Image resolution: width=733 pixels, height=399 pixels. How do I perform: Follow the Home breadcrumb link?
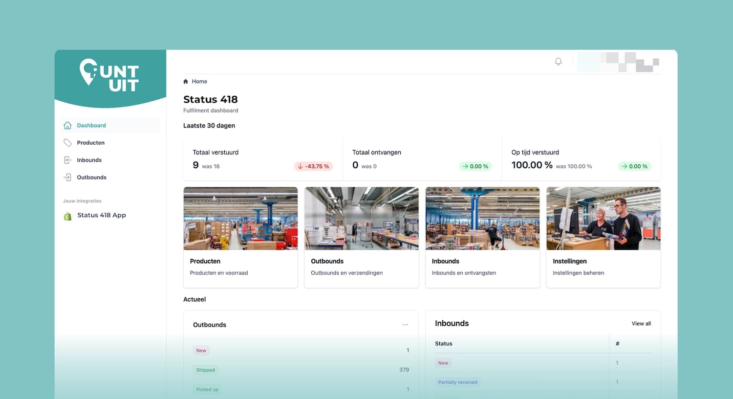(199, 81)
